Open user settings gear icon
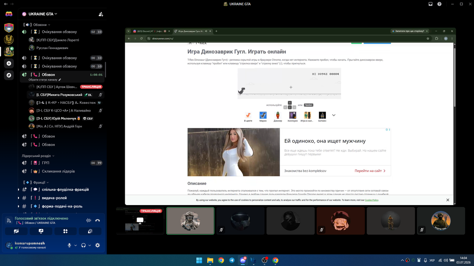474x266 pixels. [97, 245]
